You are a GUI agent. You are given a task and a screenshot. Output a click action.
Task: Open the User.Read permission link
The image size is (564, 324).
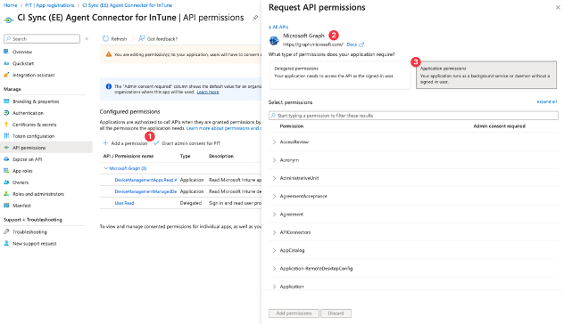click(x=124, y=203)
